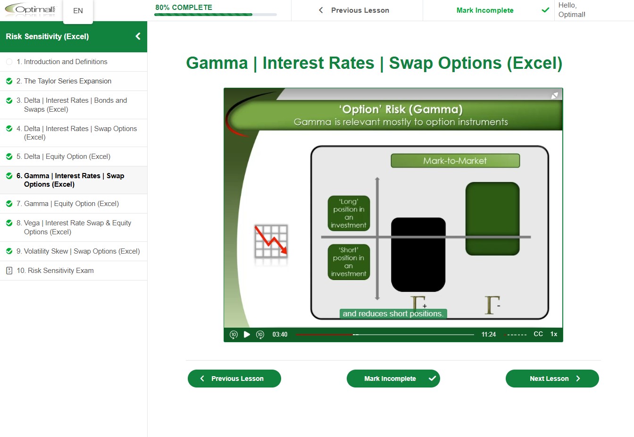Screen dimensions: 634x437
Task: Go back using top Previous Lesson link
Action: (x=354, y=10)
